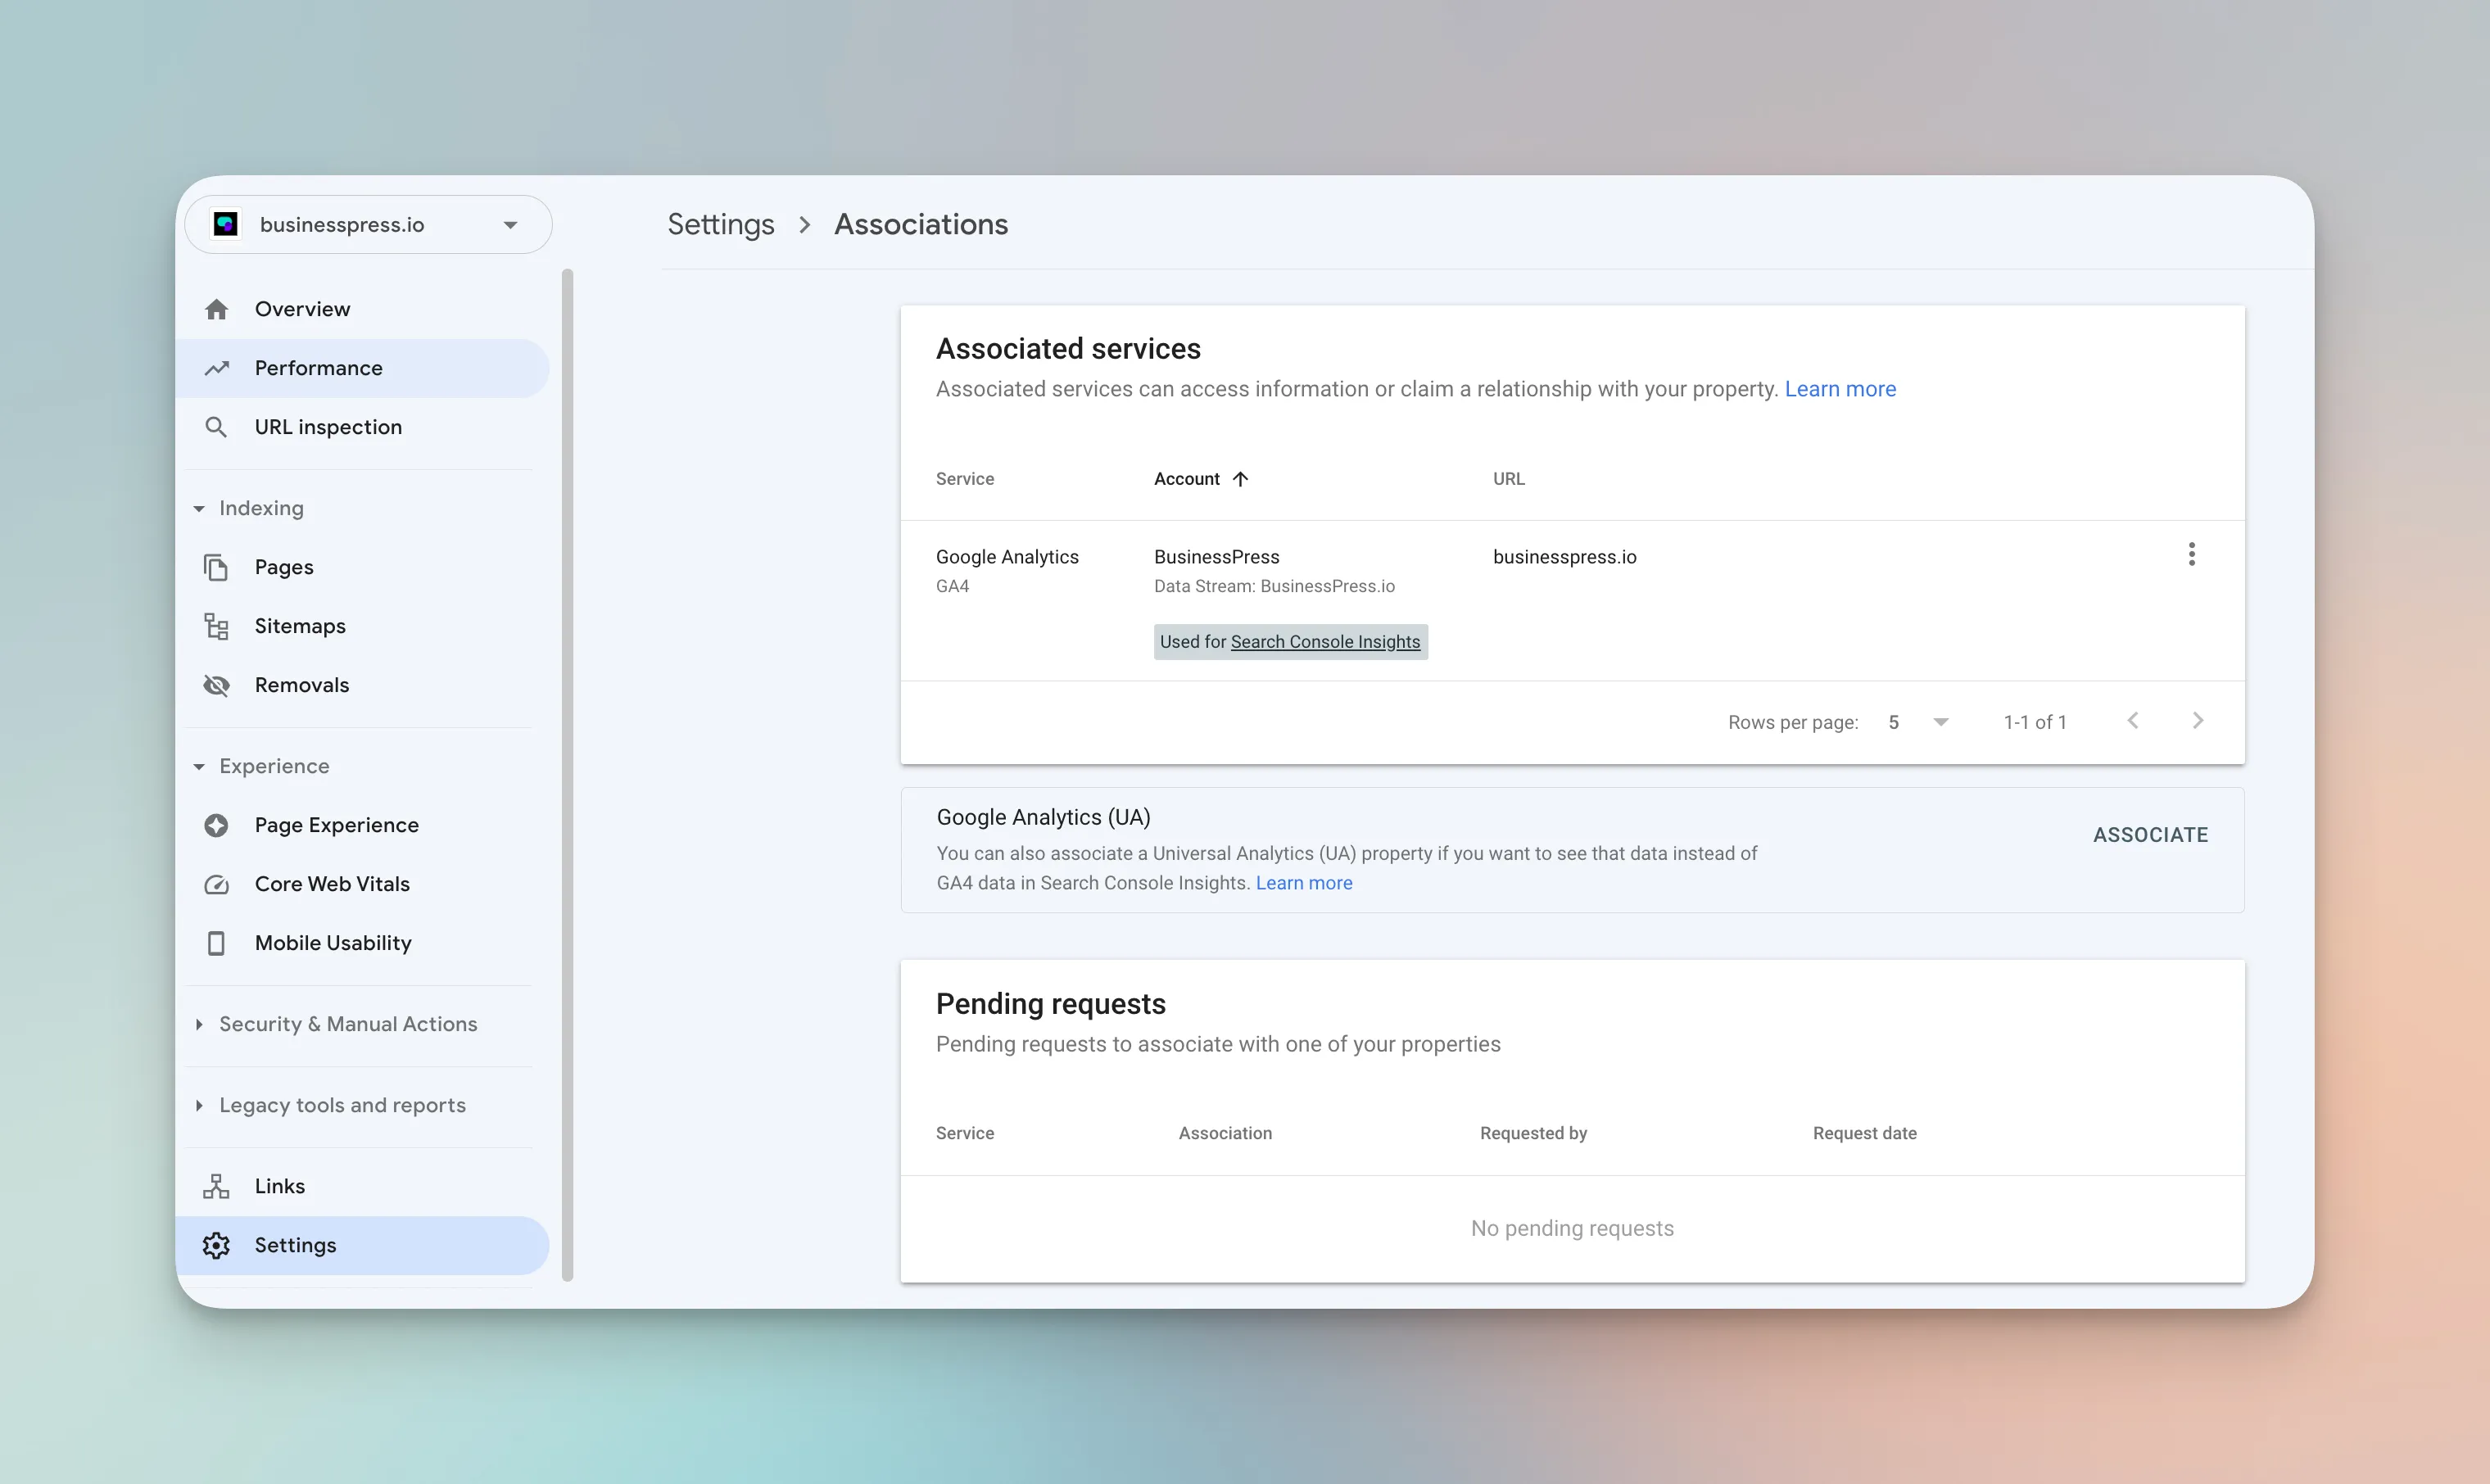
Task: Expand Security & Manual Actions section
Action: (199, 1024)
